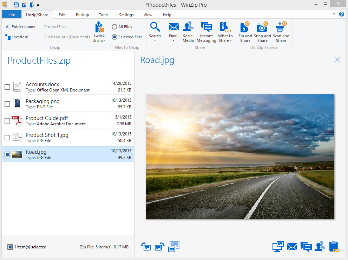This screenshot has width=348, height=260.
Task: Click the resize image icon below preview
Action: [x=174, y=246]
